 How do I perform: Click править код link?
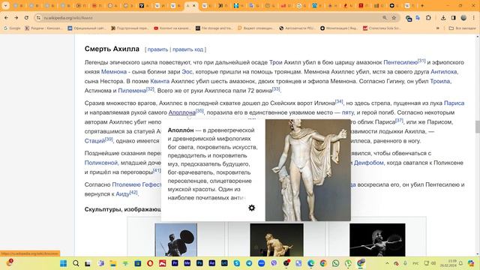click(x=187, y=49)
